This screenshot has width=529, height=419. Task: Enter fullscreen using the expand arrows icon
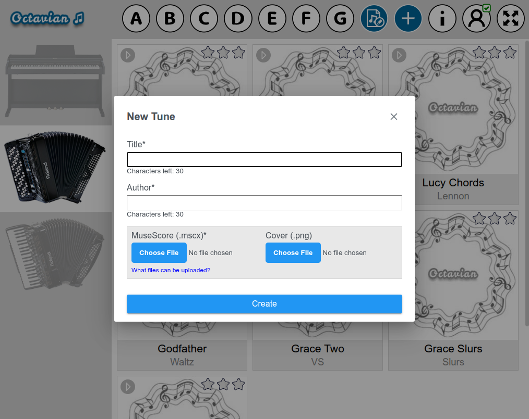(510, 18)
